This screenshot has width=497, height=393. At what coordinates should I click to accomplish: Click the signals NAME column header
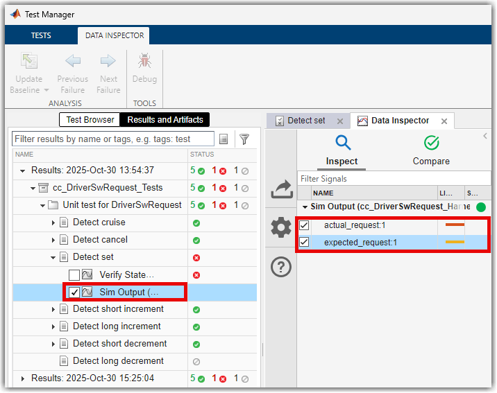click(x=374, y=193)
